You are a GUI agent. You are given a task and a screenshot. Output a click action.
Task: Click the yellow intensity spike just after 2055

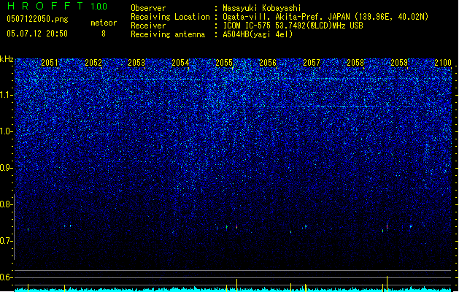(x=237, y=285)
